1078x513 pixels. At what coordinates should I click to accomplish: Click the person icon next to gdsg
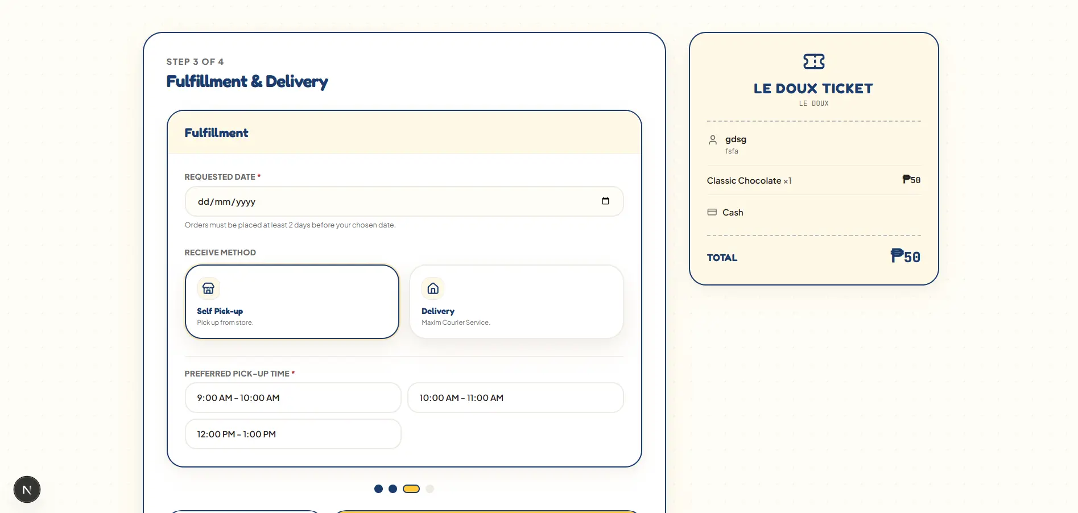click(x=712, y=140)
